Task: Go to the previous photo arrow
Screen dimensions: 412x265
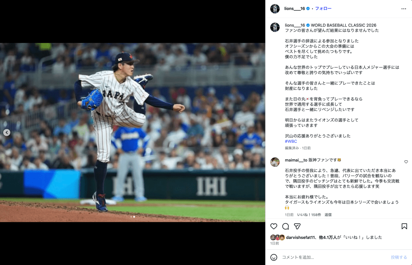Action: (7, 133)
